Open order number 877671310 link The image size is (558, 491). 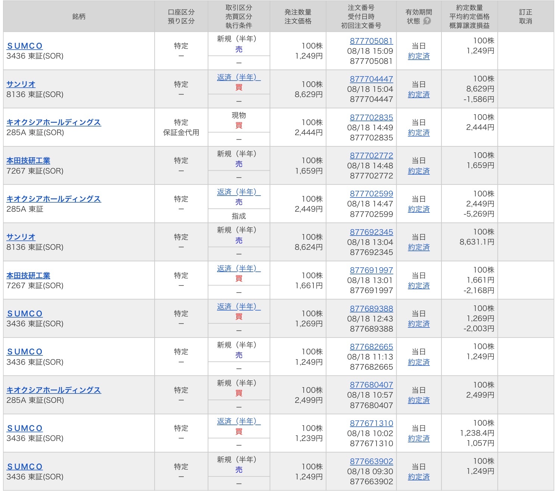(371, 423)
